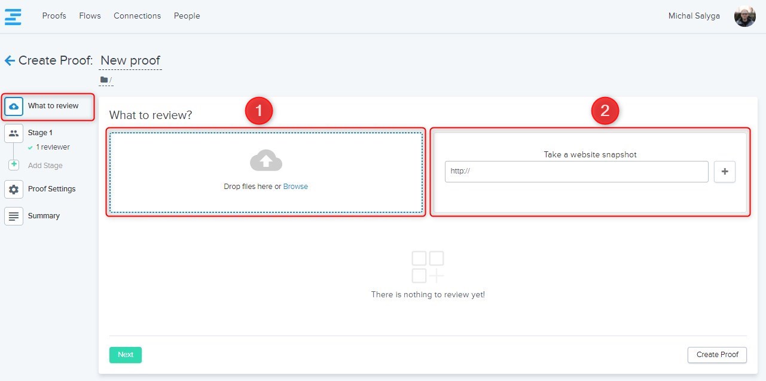Screen dimensions: 766x381
Task: Open the Proofs menu
Action: tap(54, 16)
